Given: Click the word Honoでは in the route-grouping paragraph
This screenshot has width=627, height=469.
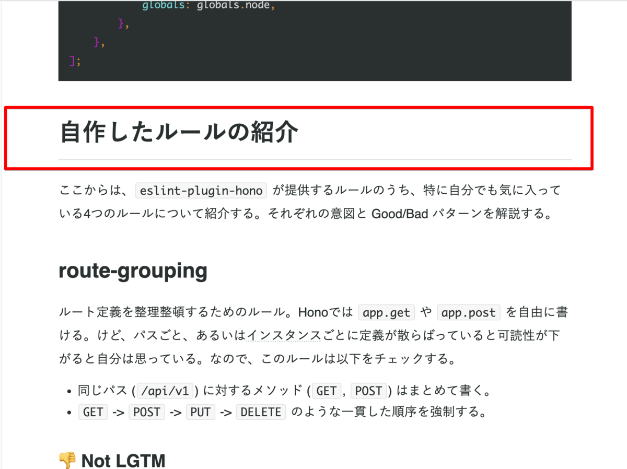Looking at the screenshot, I should (x=326, y=313).
